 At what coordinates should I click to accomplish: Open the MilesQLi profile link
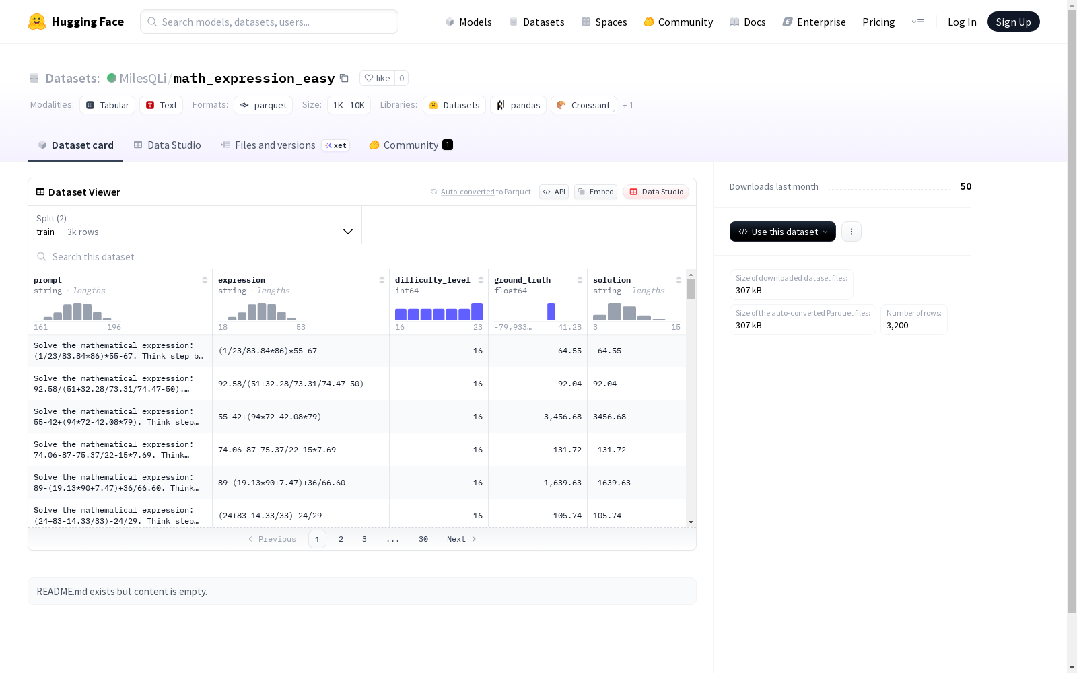[143, 78]
